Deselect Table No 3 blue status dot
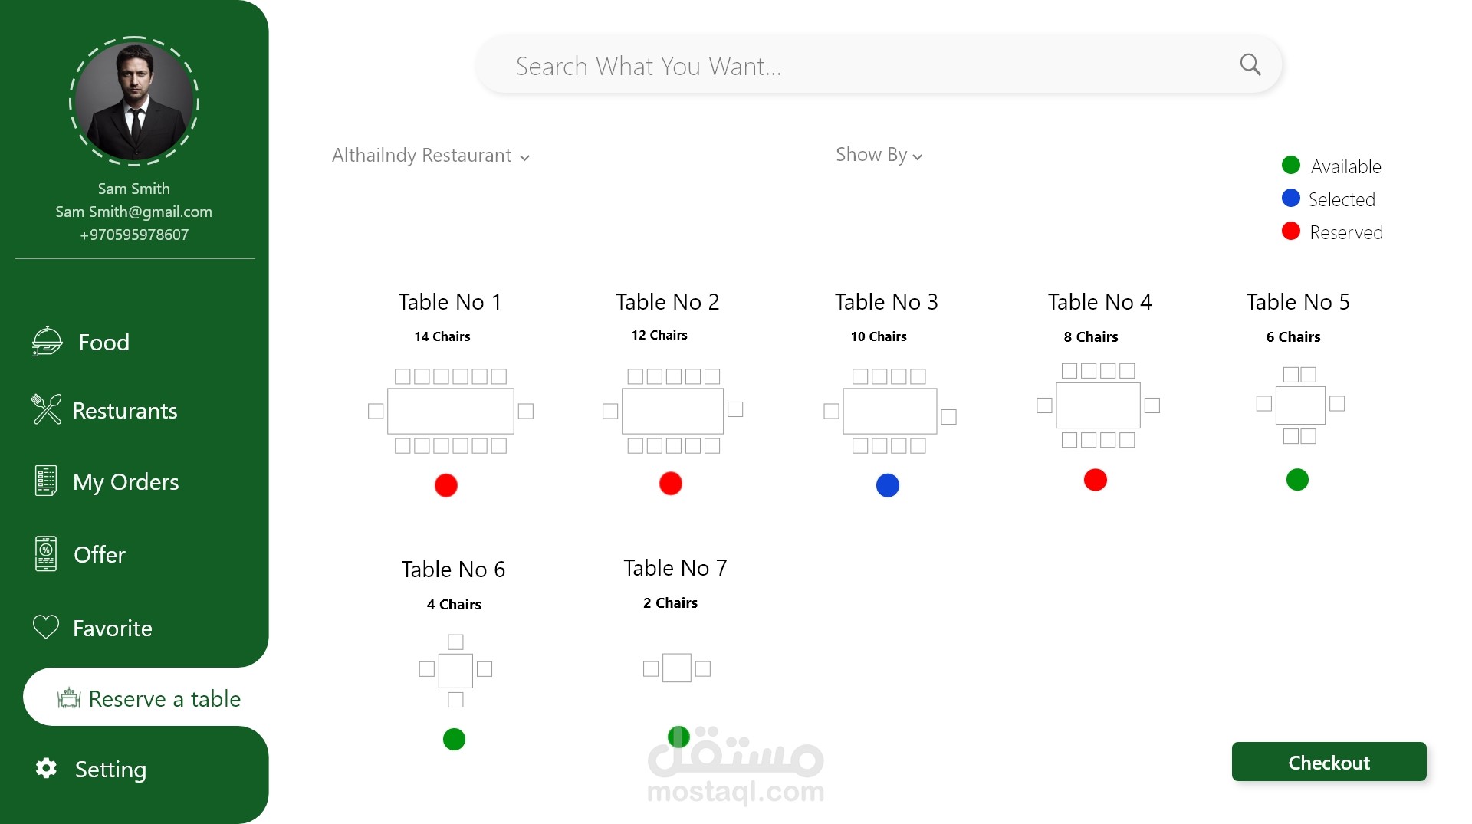Screen dimensions: 1472x824 [x=887, y=485]
